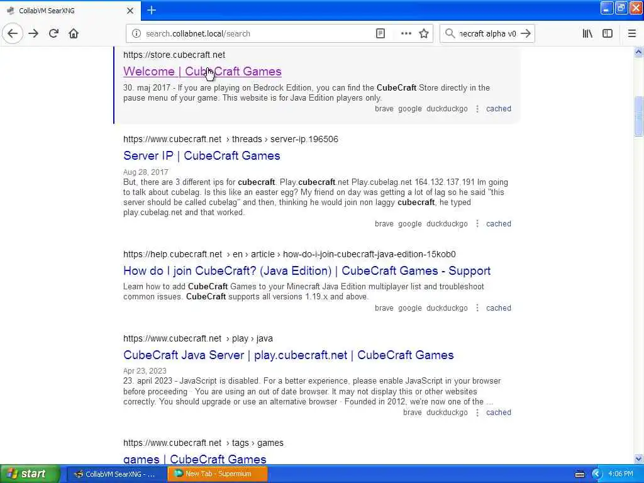This screenshot has height=483, width=644.
Task: Open page actions three-dot menu
Action: (x=406, y=34)
